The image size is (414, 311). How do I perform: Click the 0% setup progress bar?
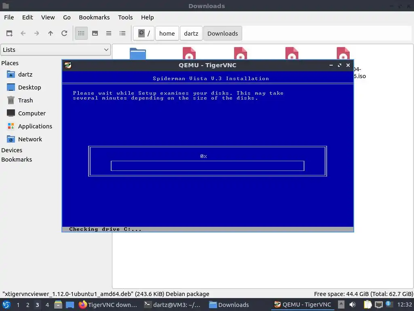(207, 166)
